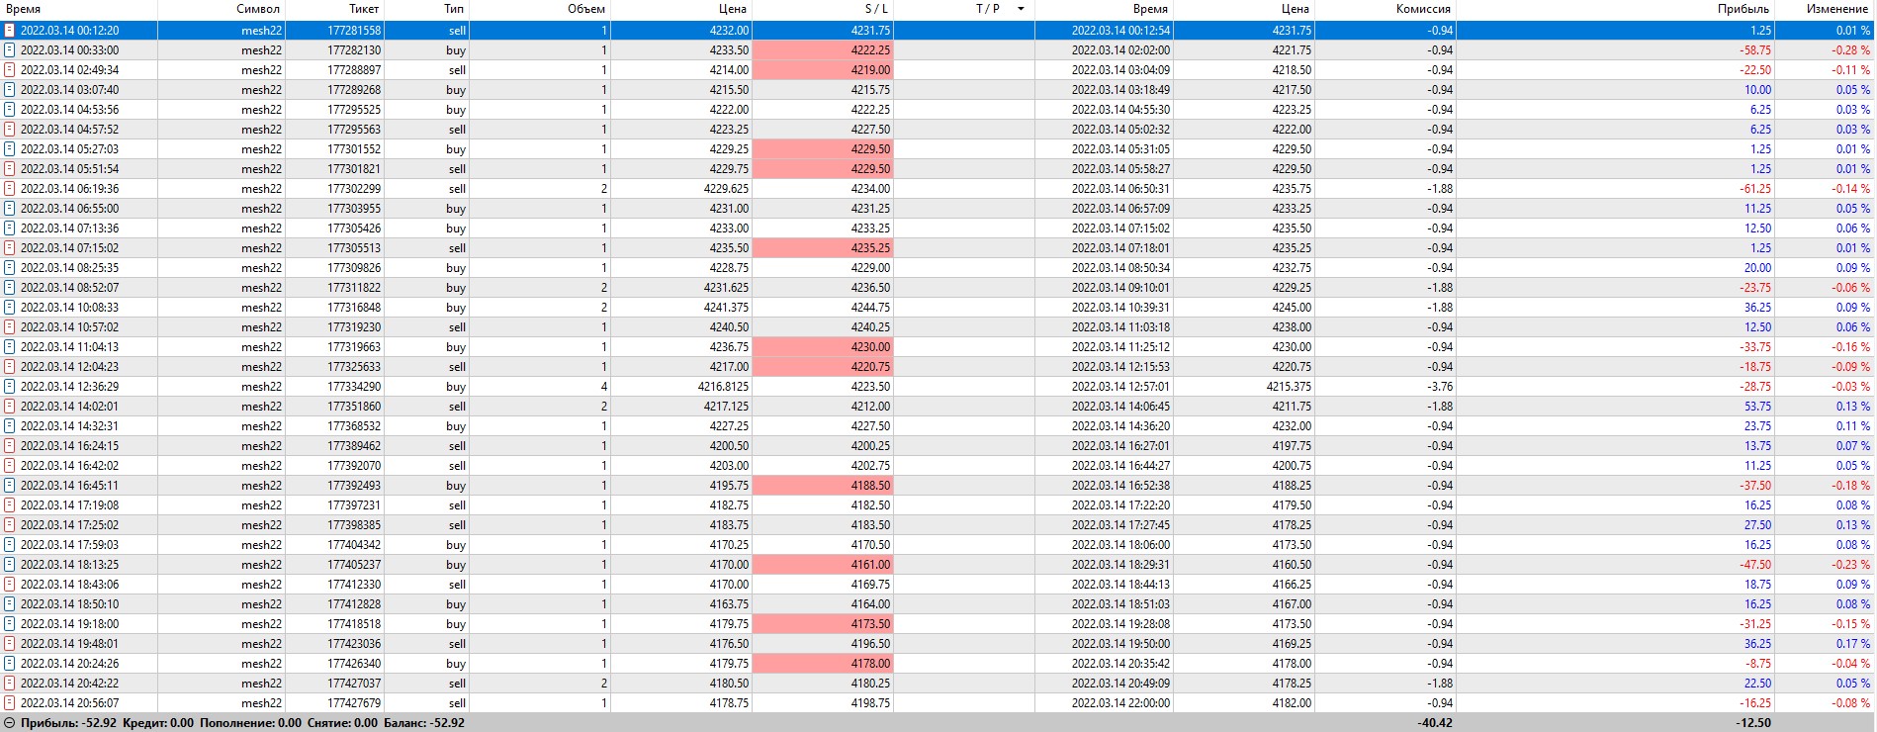Viewport: 1877px width, 732px height.
Task: Select the change value 0.17 %
Action: point(1853,644)
